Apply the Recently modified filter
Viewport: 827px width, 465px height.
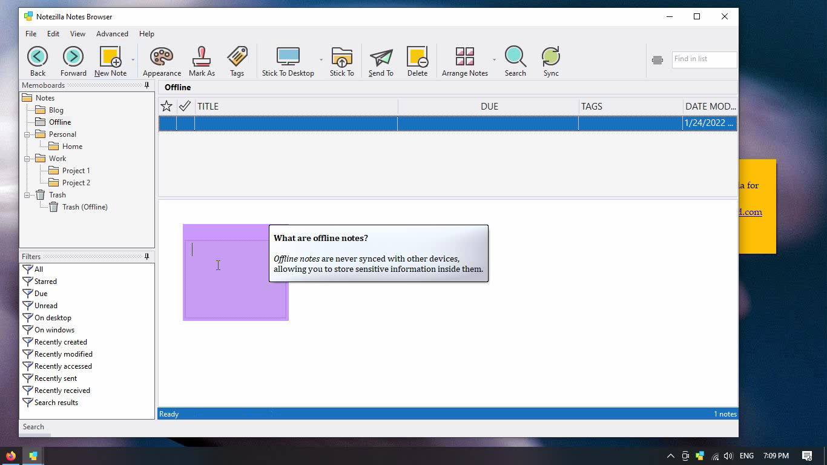tap(64, 354)
